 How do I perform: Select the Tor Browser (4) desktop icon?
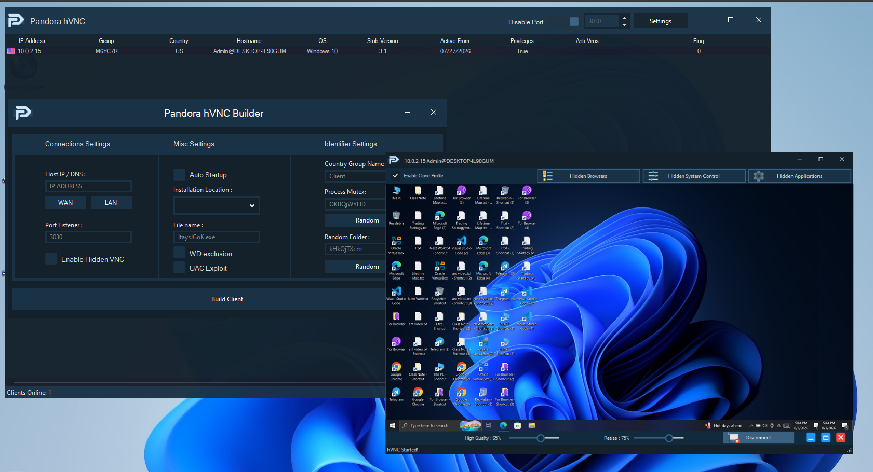coord(527,220)
